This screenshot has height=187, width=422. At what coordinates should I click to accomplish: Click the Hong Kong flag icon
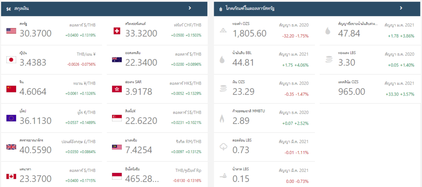pos(117,89)
